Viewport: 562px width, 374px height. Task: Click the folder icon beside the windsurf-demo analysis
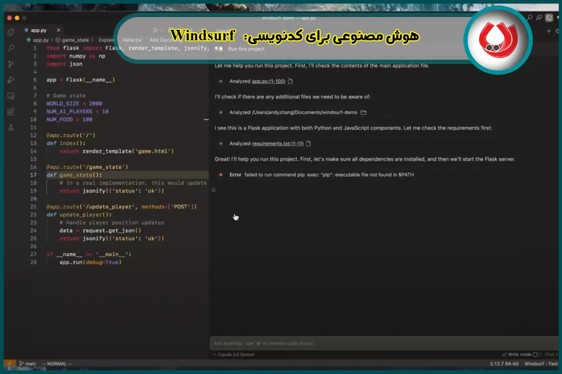[x=363, y=112]
